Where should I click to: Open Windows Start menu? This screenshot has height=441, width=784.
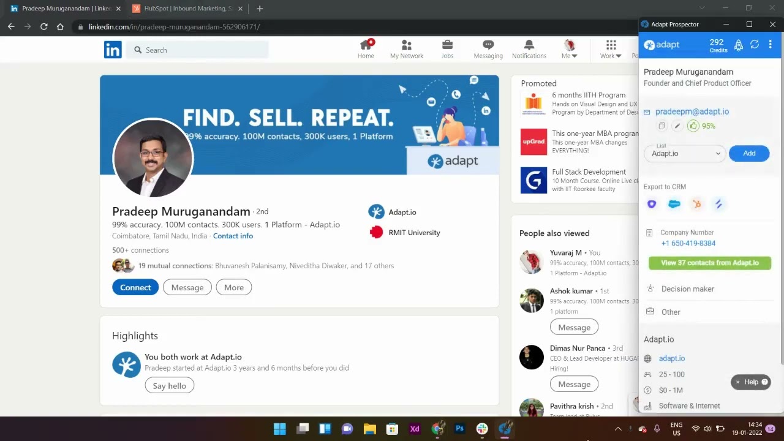(x=279, y=429)
